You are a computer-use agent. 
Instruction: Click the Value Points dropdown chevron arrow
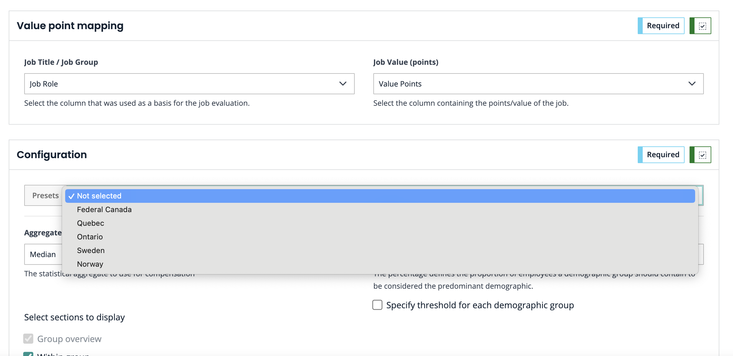692,84
